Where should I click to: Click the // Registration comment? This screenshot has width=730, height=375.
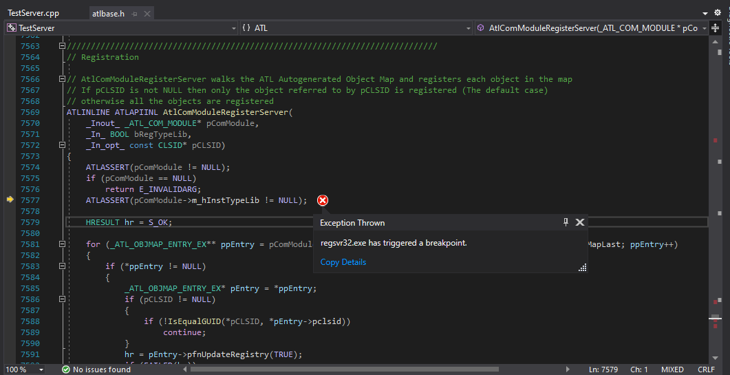tap(103, 57)
